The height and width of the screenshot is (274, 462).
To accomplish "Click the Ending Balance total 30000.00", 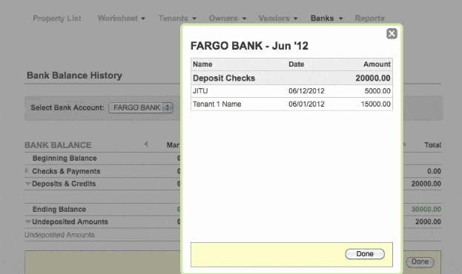I will pyautogui.click(x=426, y=210).
